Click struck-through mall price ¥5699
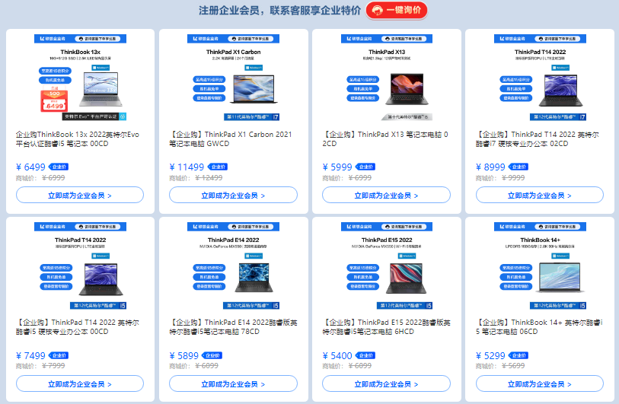The width and height of the screenshot is (619, 404). [x=513, y=366]
